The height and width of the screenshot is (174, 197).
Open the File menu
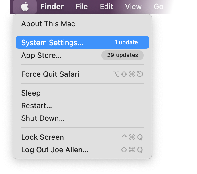click(82, 7)
